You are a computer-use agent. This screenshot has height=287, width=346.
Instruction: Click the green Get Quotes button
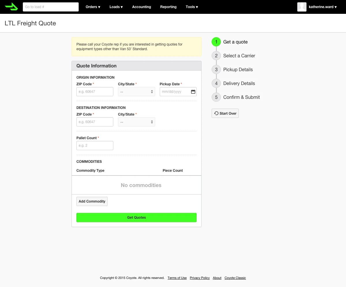[x=136, y=218]
